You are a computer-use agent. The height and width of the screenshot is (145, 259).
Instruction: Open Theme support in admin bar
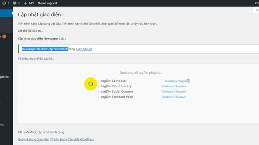47,3
